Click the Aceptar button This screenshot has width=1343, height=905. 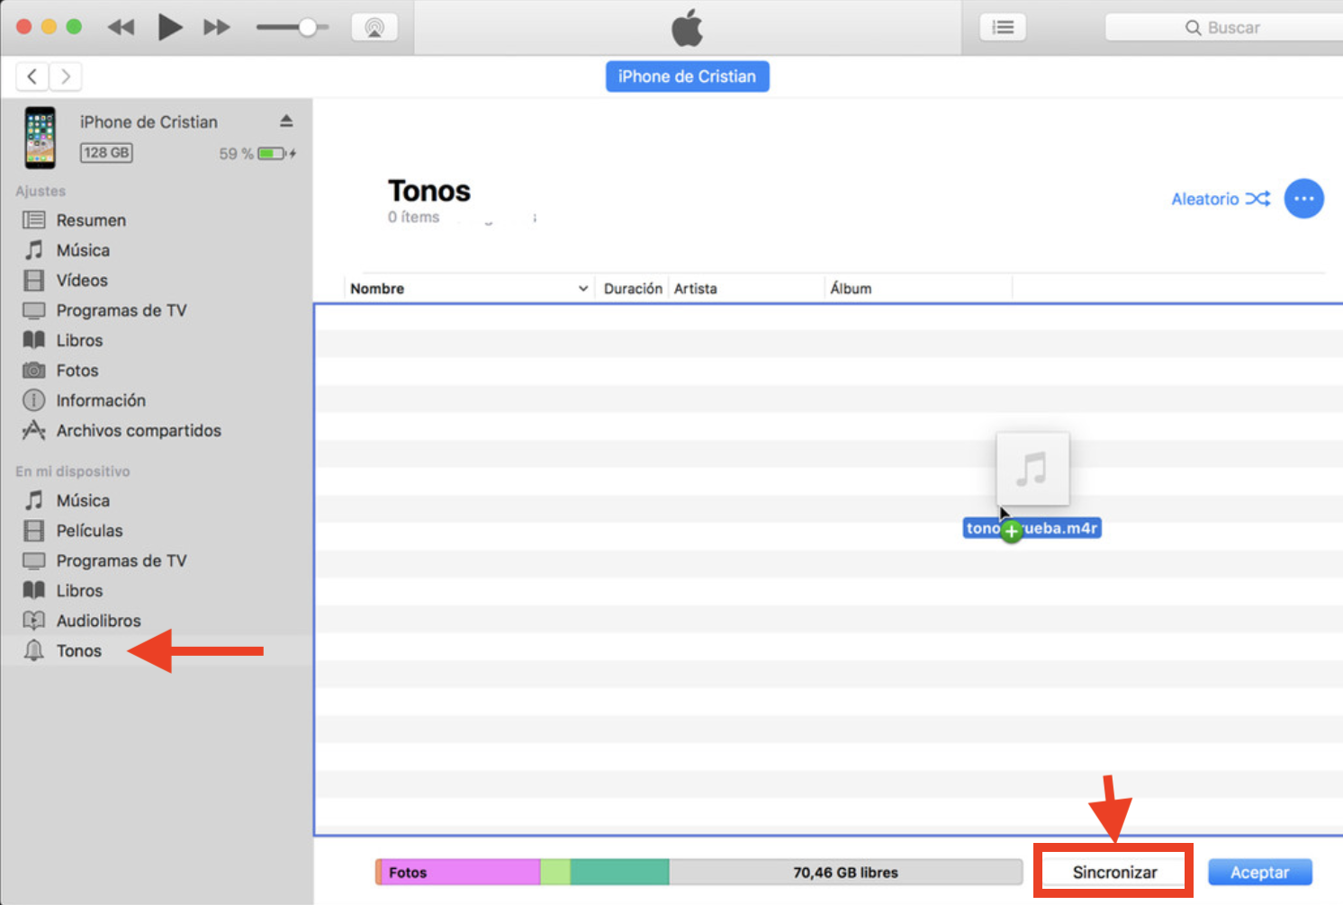[1259, 873]
